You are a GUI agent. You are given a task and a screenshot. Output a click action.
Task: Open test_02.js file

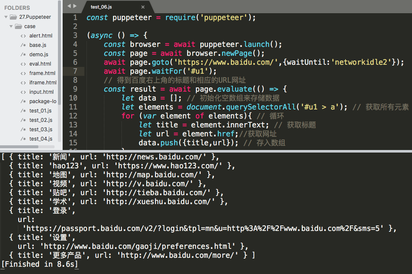tap(41, 120)
